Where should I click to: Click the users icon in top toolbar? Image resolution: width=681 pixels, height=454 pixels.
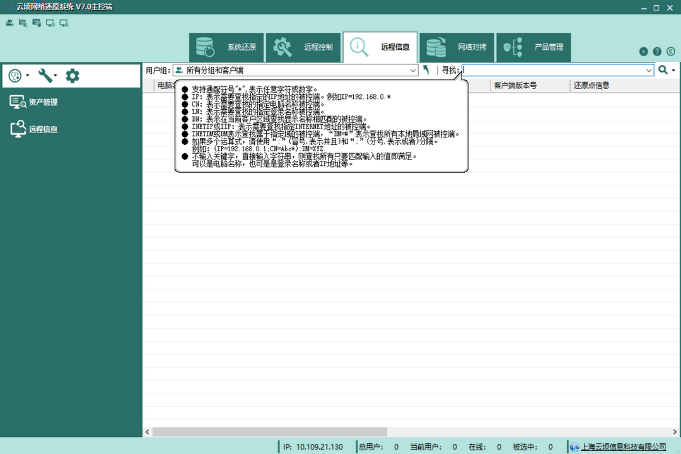[x=9, y=23]
